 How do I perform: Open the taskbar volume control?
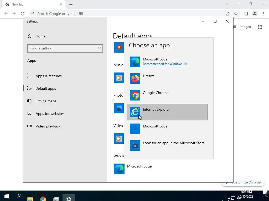pos(239,198)
